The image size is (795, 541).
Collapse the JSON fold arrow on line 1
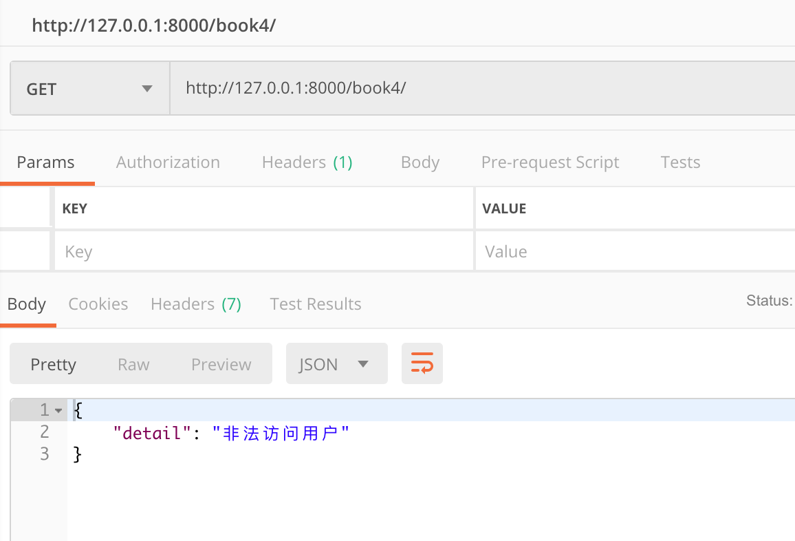pyautogui.click(x=58, y=411)
